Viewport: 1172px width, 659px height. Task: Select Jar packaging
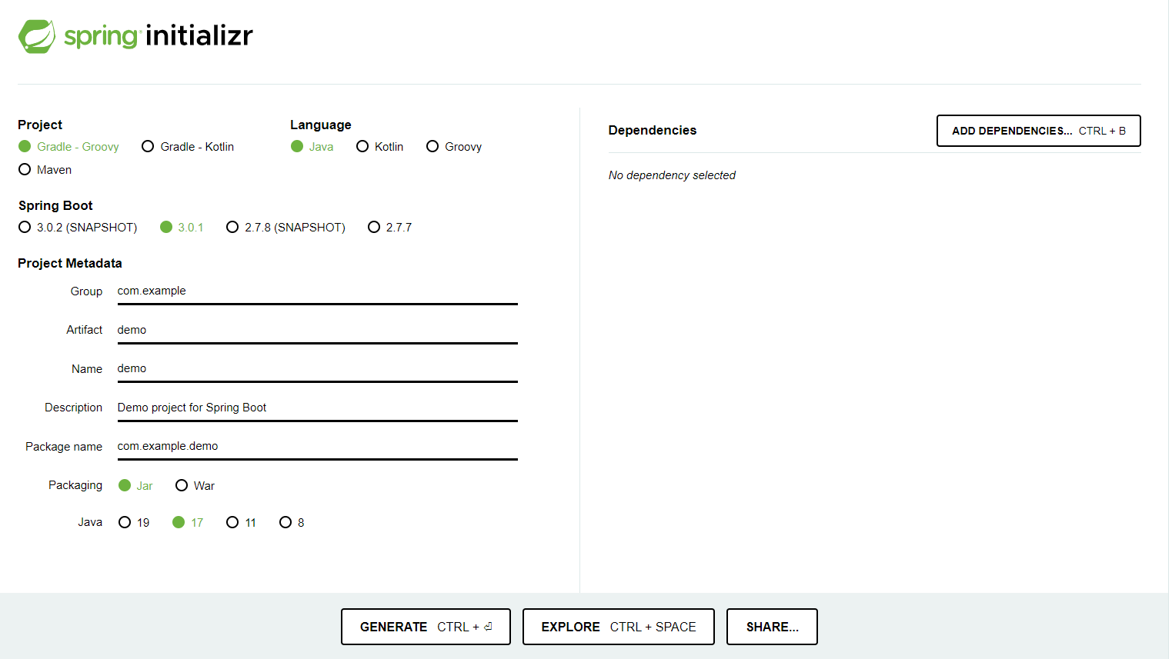[x=136, y=486]
